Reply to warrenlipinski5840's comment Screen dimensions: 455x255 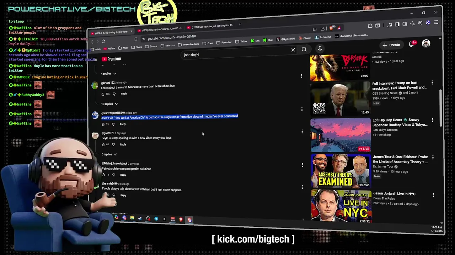pyautogui.click(x=123, y=124)
